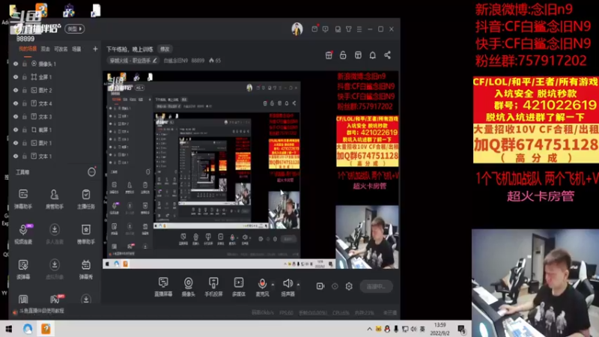Hide the 摄像头 1 source layer
Viewport: 599px width, 337px height.
(x=16, y=64)
